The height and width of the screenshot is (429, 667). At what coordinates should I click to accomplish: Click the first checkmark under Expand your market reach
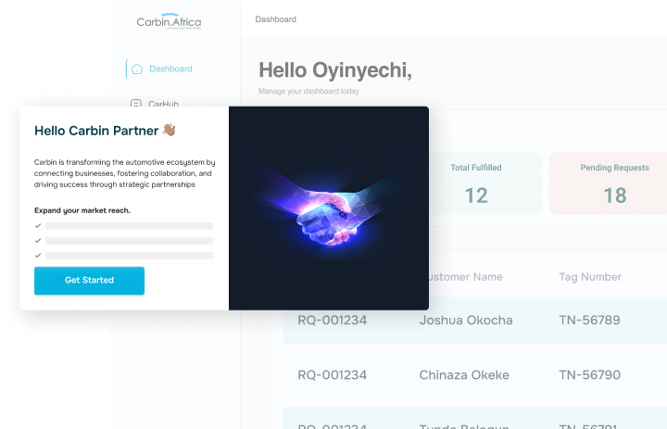tap(38, 225)
